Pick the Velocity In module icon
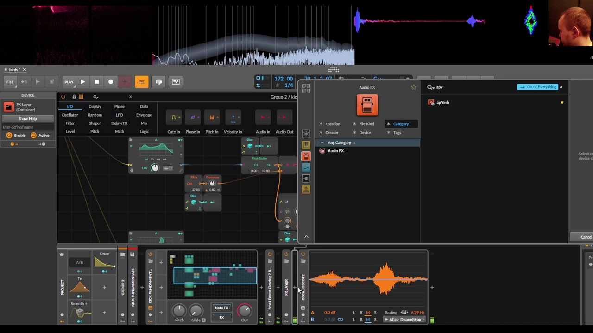Screen dimensions: 593x333 [x=233, y=117]
